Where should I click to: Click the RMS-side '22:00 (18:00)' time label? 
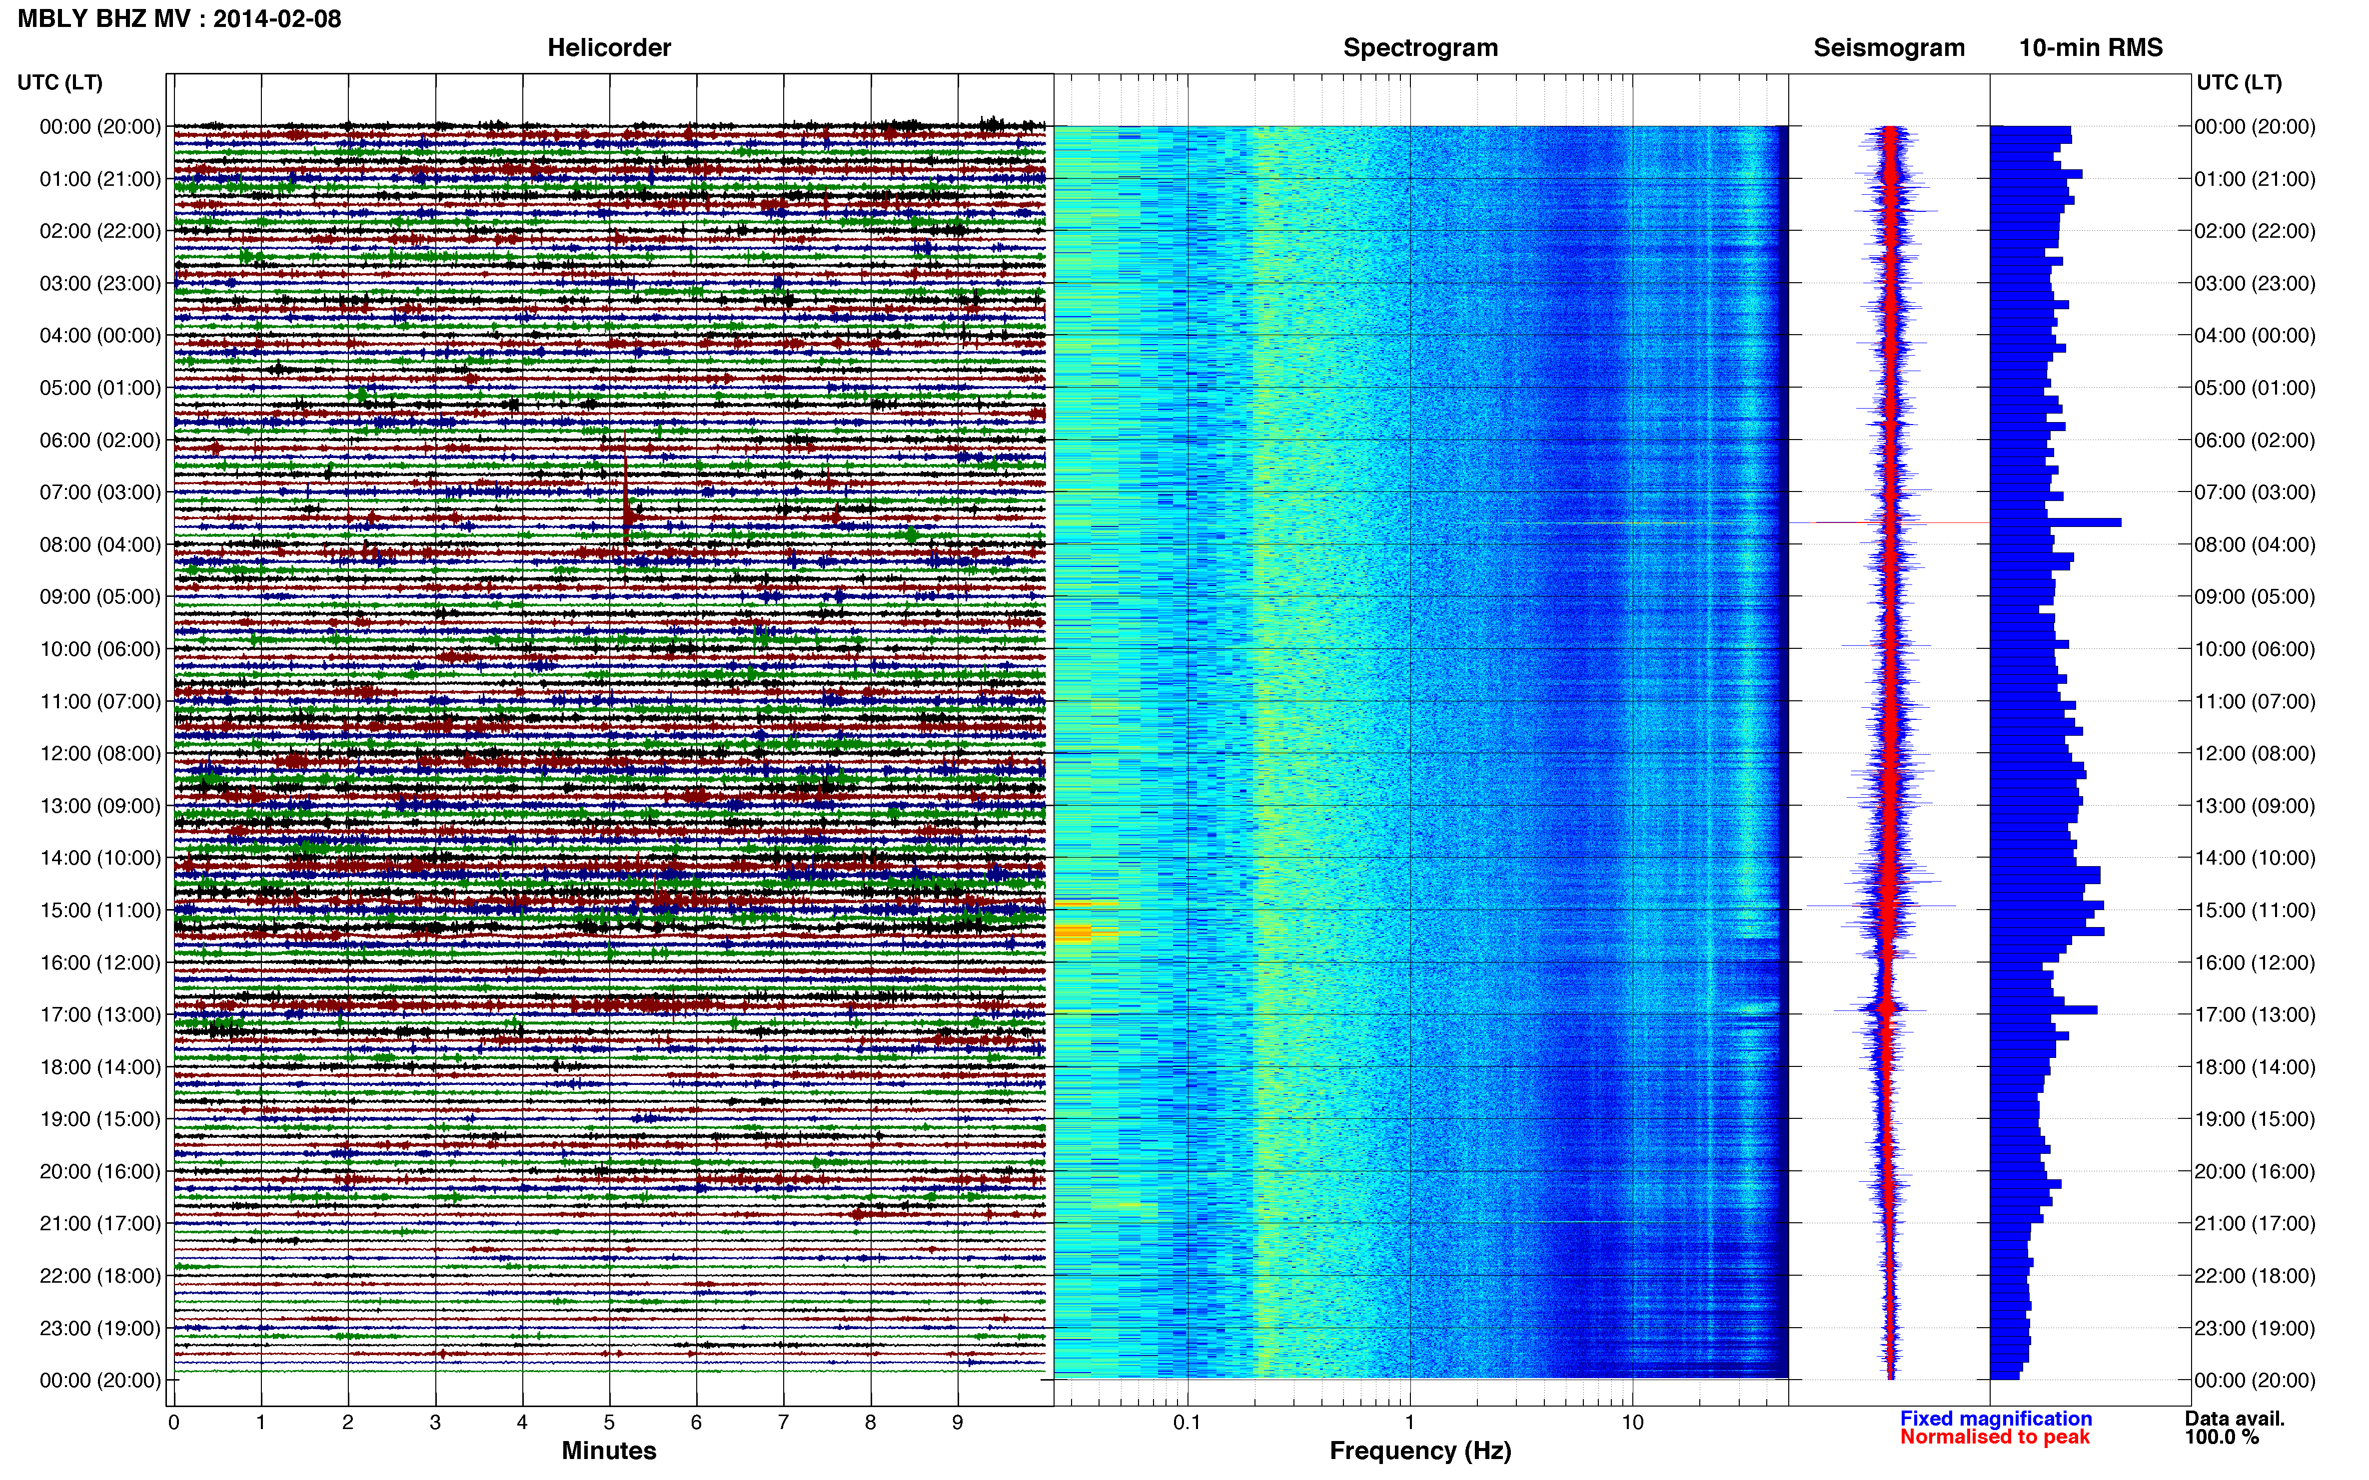(x=2256, y=1276)
